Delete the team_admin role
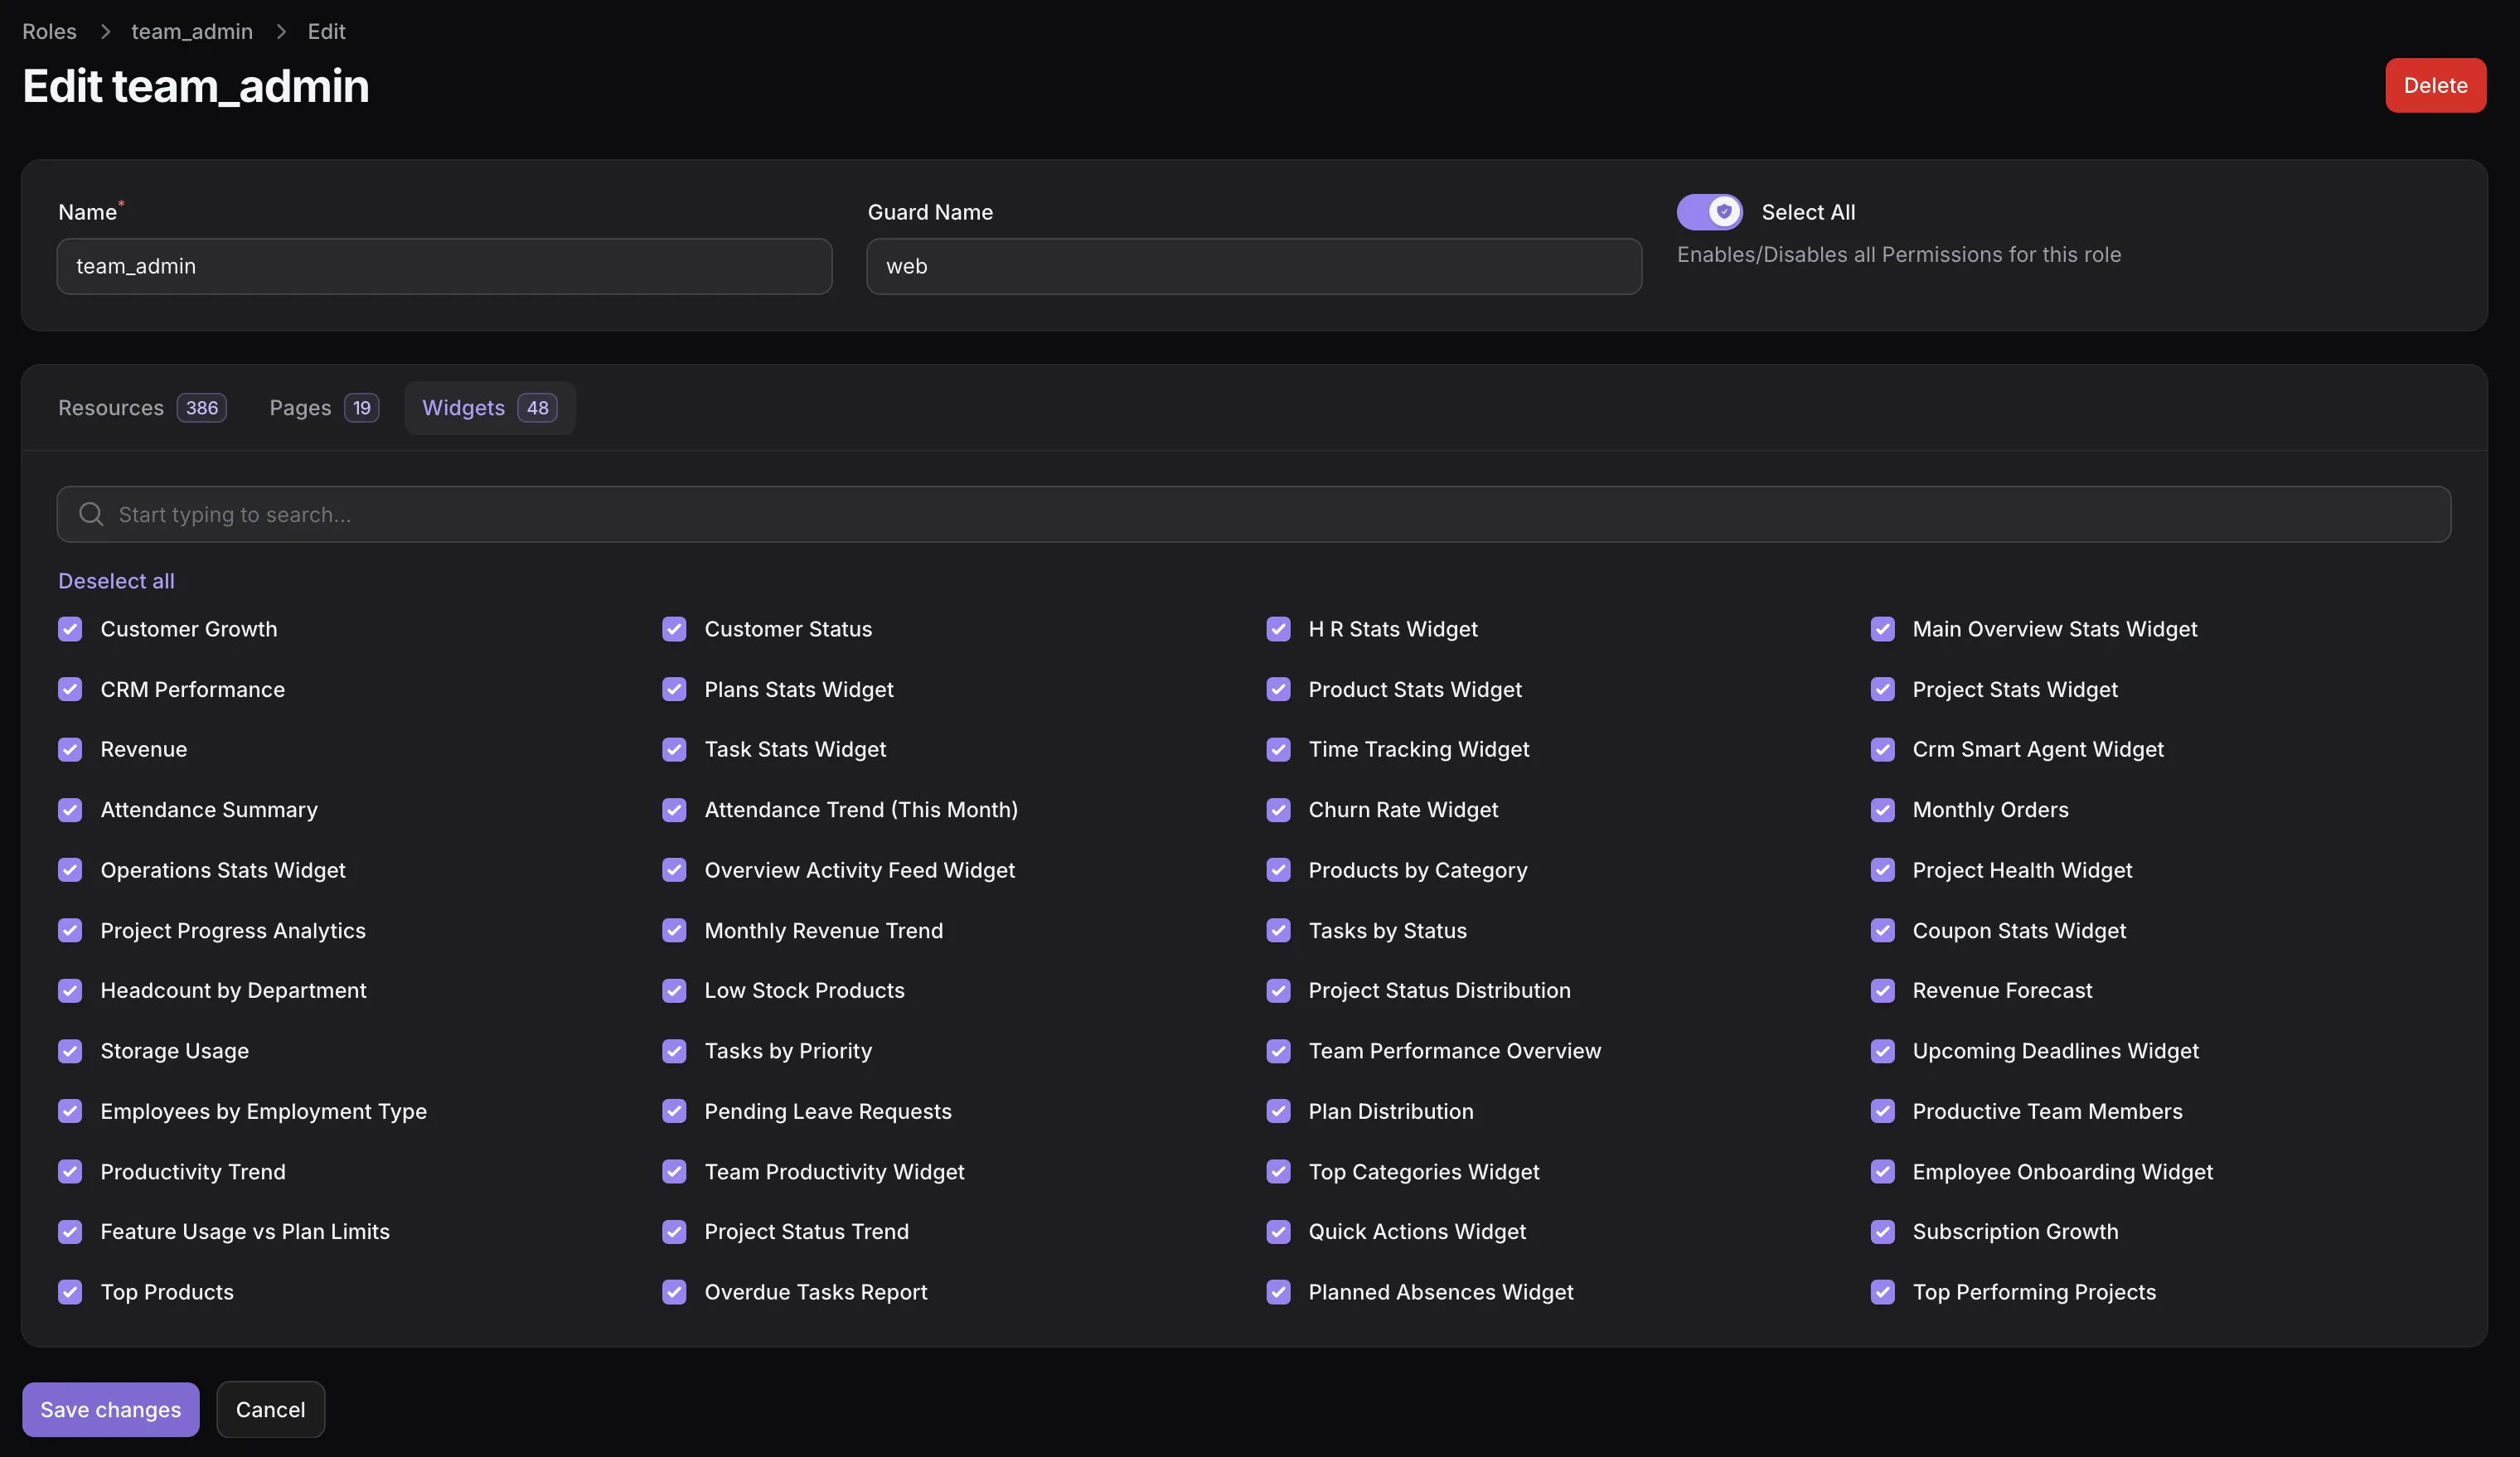2520x1457 pixels. pyautogui.click(x=2435, y=86)
